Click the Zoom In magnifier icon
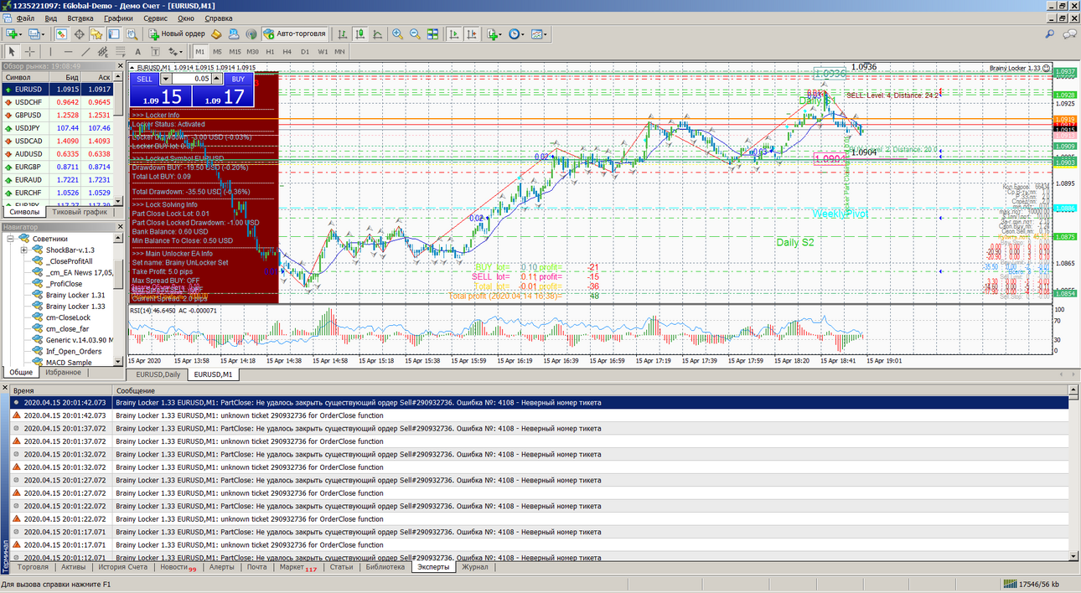The image size is (1081, 593). point(397,34)
